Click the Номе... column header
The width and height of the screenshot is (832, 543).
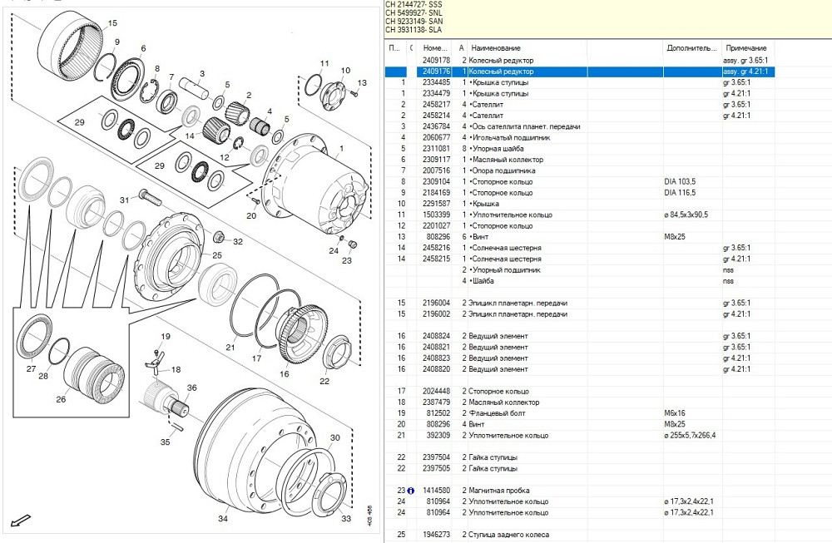click(434, 48)
